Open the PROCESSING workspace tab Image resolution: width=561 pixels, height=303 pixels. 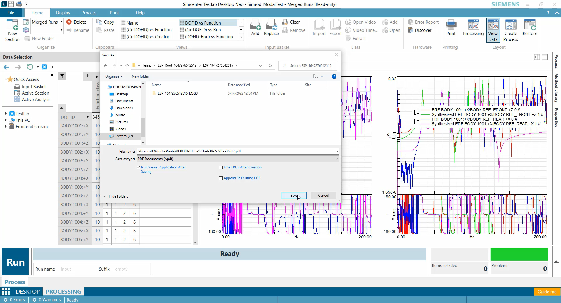coord(63,291)
